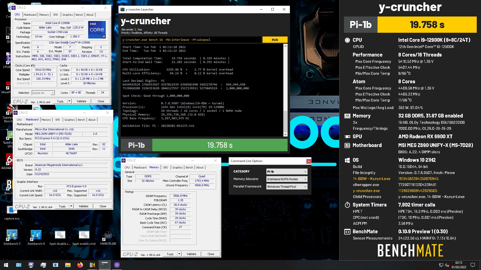
Task: Click Validate in the top CPU-Z window
Action: pyautogui.click(x=81, y=101)
